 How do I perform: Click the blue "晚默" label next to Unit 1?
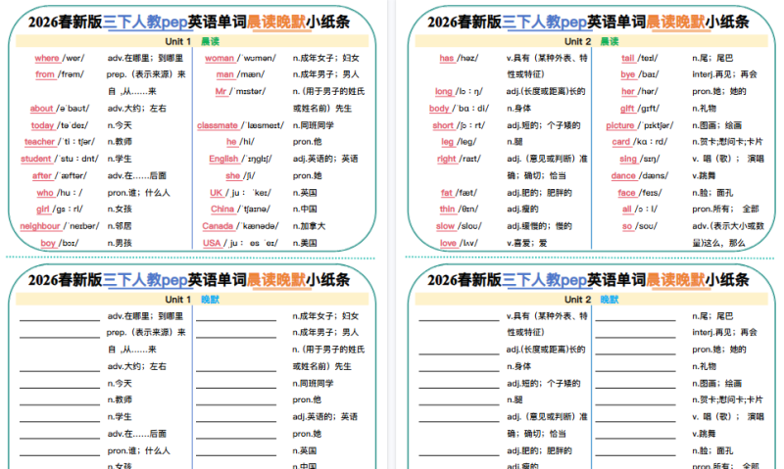(210, 300)
